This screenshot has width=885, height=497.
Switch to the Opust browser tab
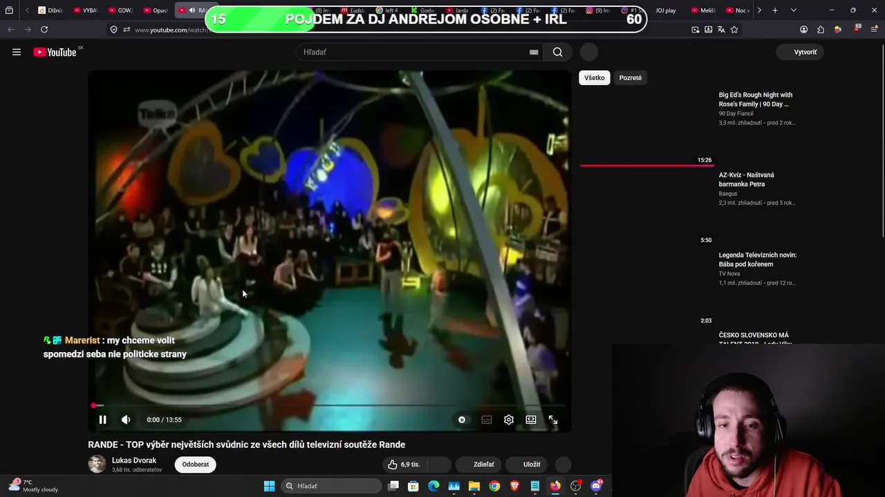[x=156, y=10]
